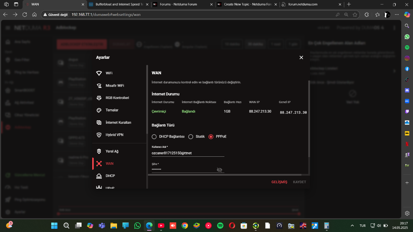
Task: Open Spotify in Edge sidebar
Action: click(x=407, y=47)
